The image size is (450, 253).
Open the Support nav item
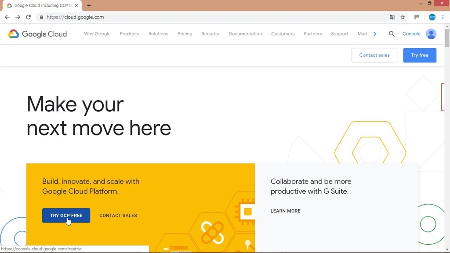pyautogui.click(x=340, y=34)
